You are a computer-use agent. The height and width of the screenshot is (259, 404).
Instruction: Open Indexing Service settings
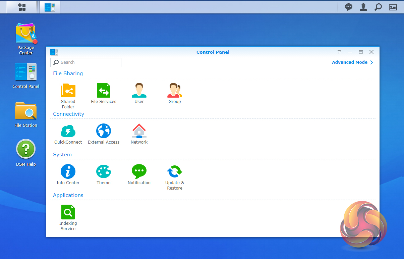click(68, 217)
